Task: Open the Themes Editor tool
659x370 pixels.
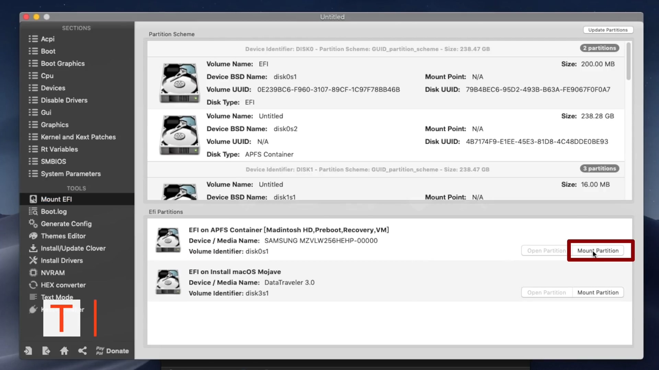Action: (x=63, y=236)
